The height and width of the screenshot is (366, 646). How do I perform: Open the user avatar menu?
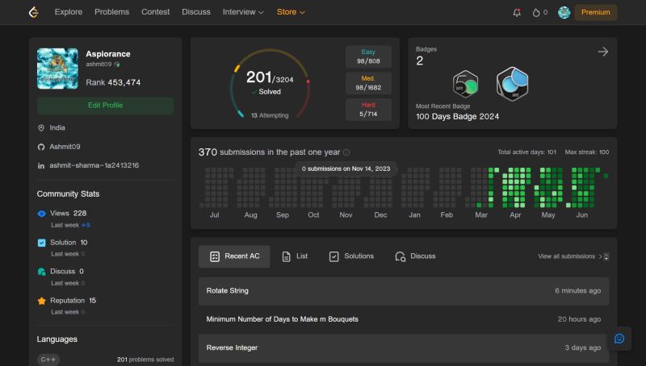click(564, 12)
